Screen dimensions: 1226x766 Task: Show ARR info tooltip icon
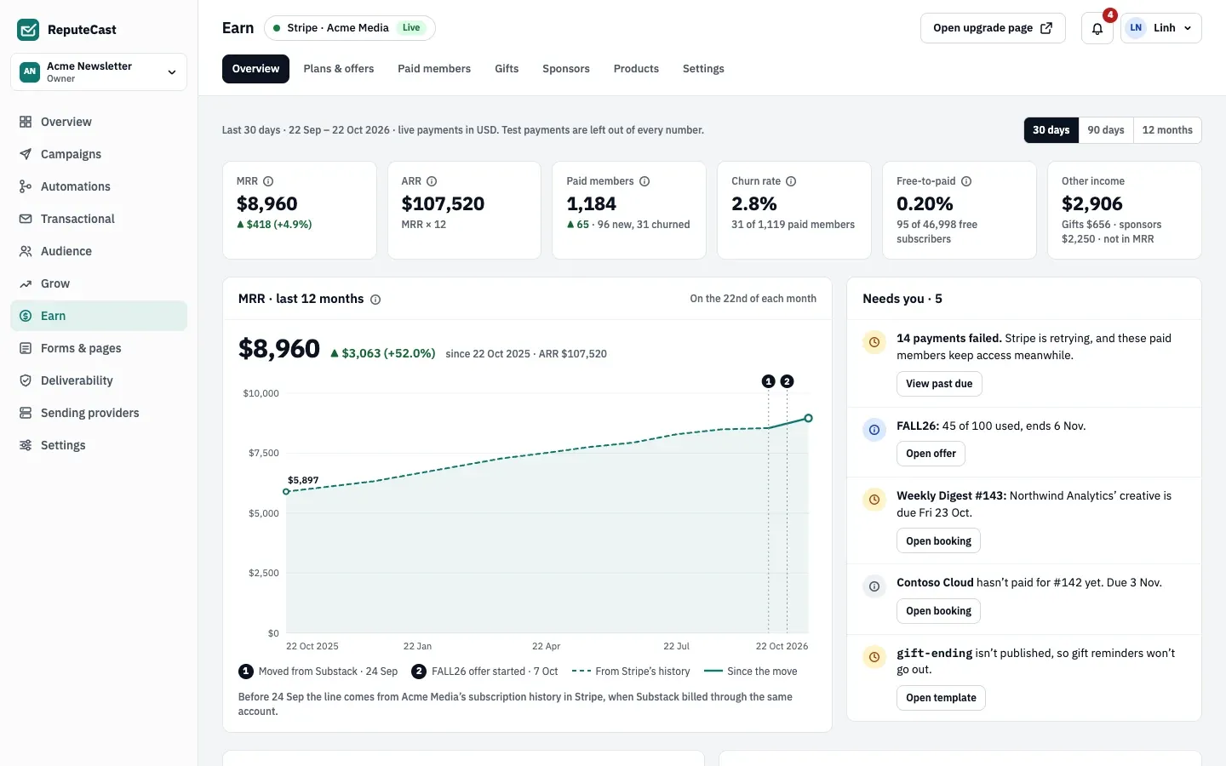[x=432, y=181]
